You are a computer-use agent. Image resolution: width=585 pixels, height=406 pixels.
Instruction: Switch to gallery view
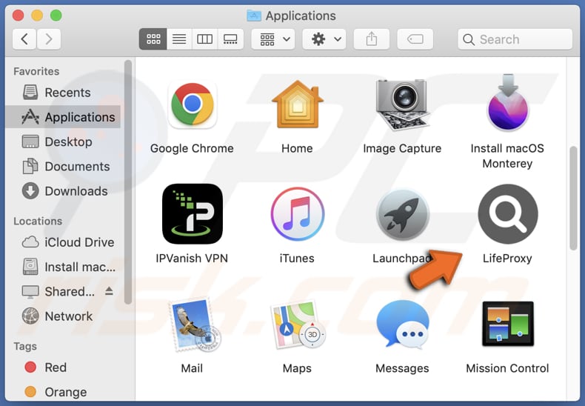click(x=230, y=39)
